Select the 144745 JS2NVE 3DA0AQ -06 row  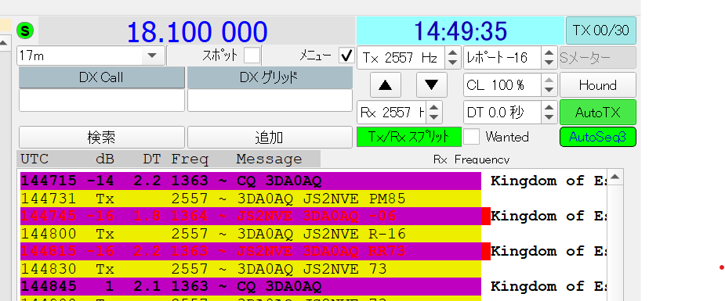pyautogui.click(x=251, y=217)
